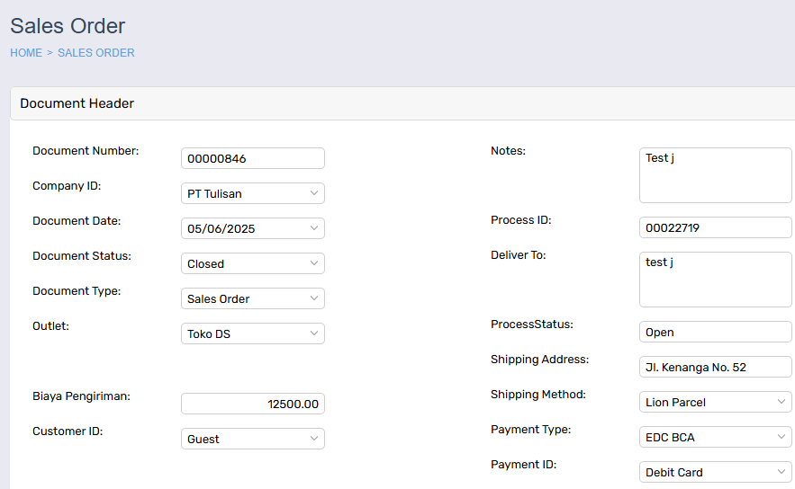Open the SALES ORDER breadcrumb link
This screenshot has width=795, height=489.
pyautogui.click(x=96, y=53)
